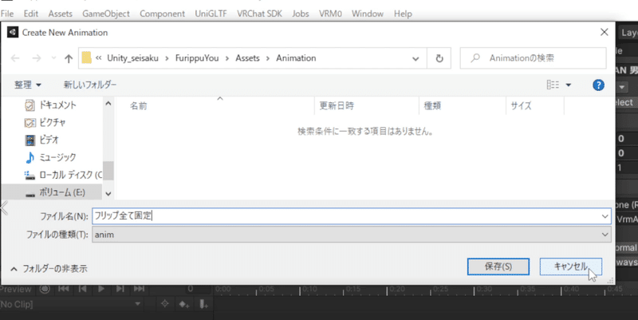The width and height of the screenshot is (638, 320).
Task: Open the VRM0 menu in Unity
Action: click(330, 14)
